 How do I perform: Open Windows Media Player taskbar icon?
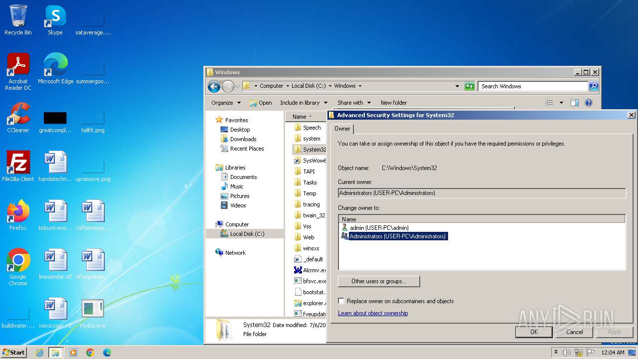(x=73, y=353)
